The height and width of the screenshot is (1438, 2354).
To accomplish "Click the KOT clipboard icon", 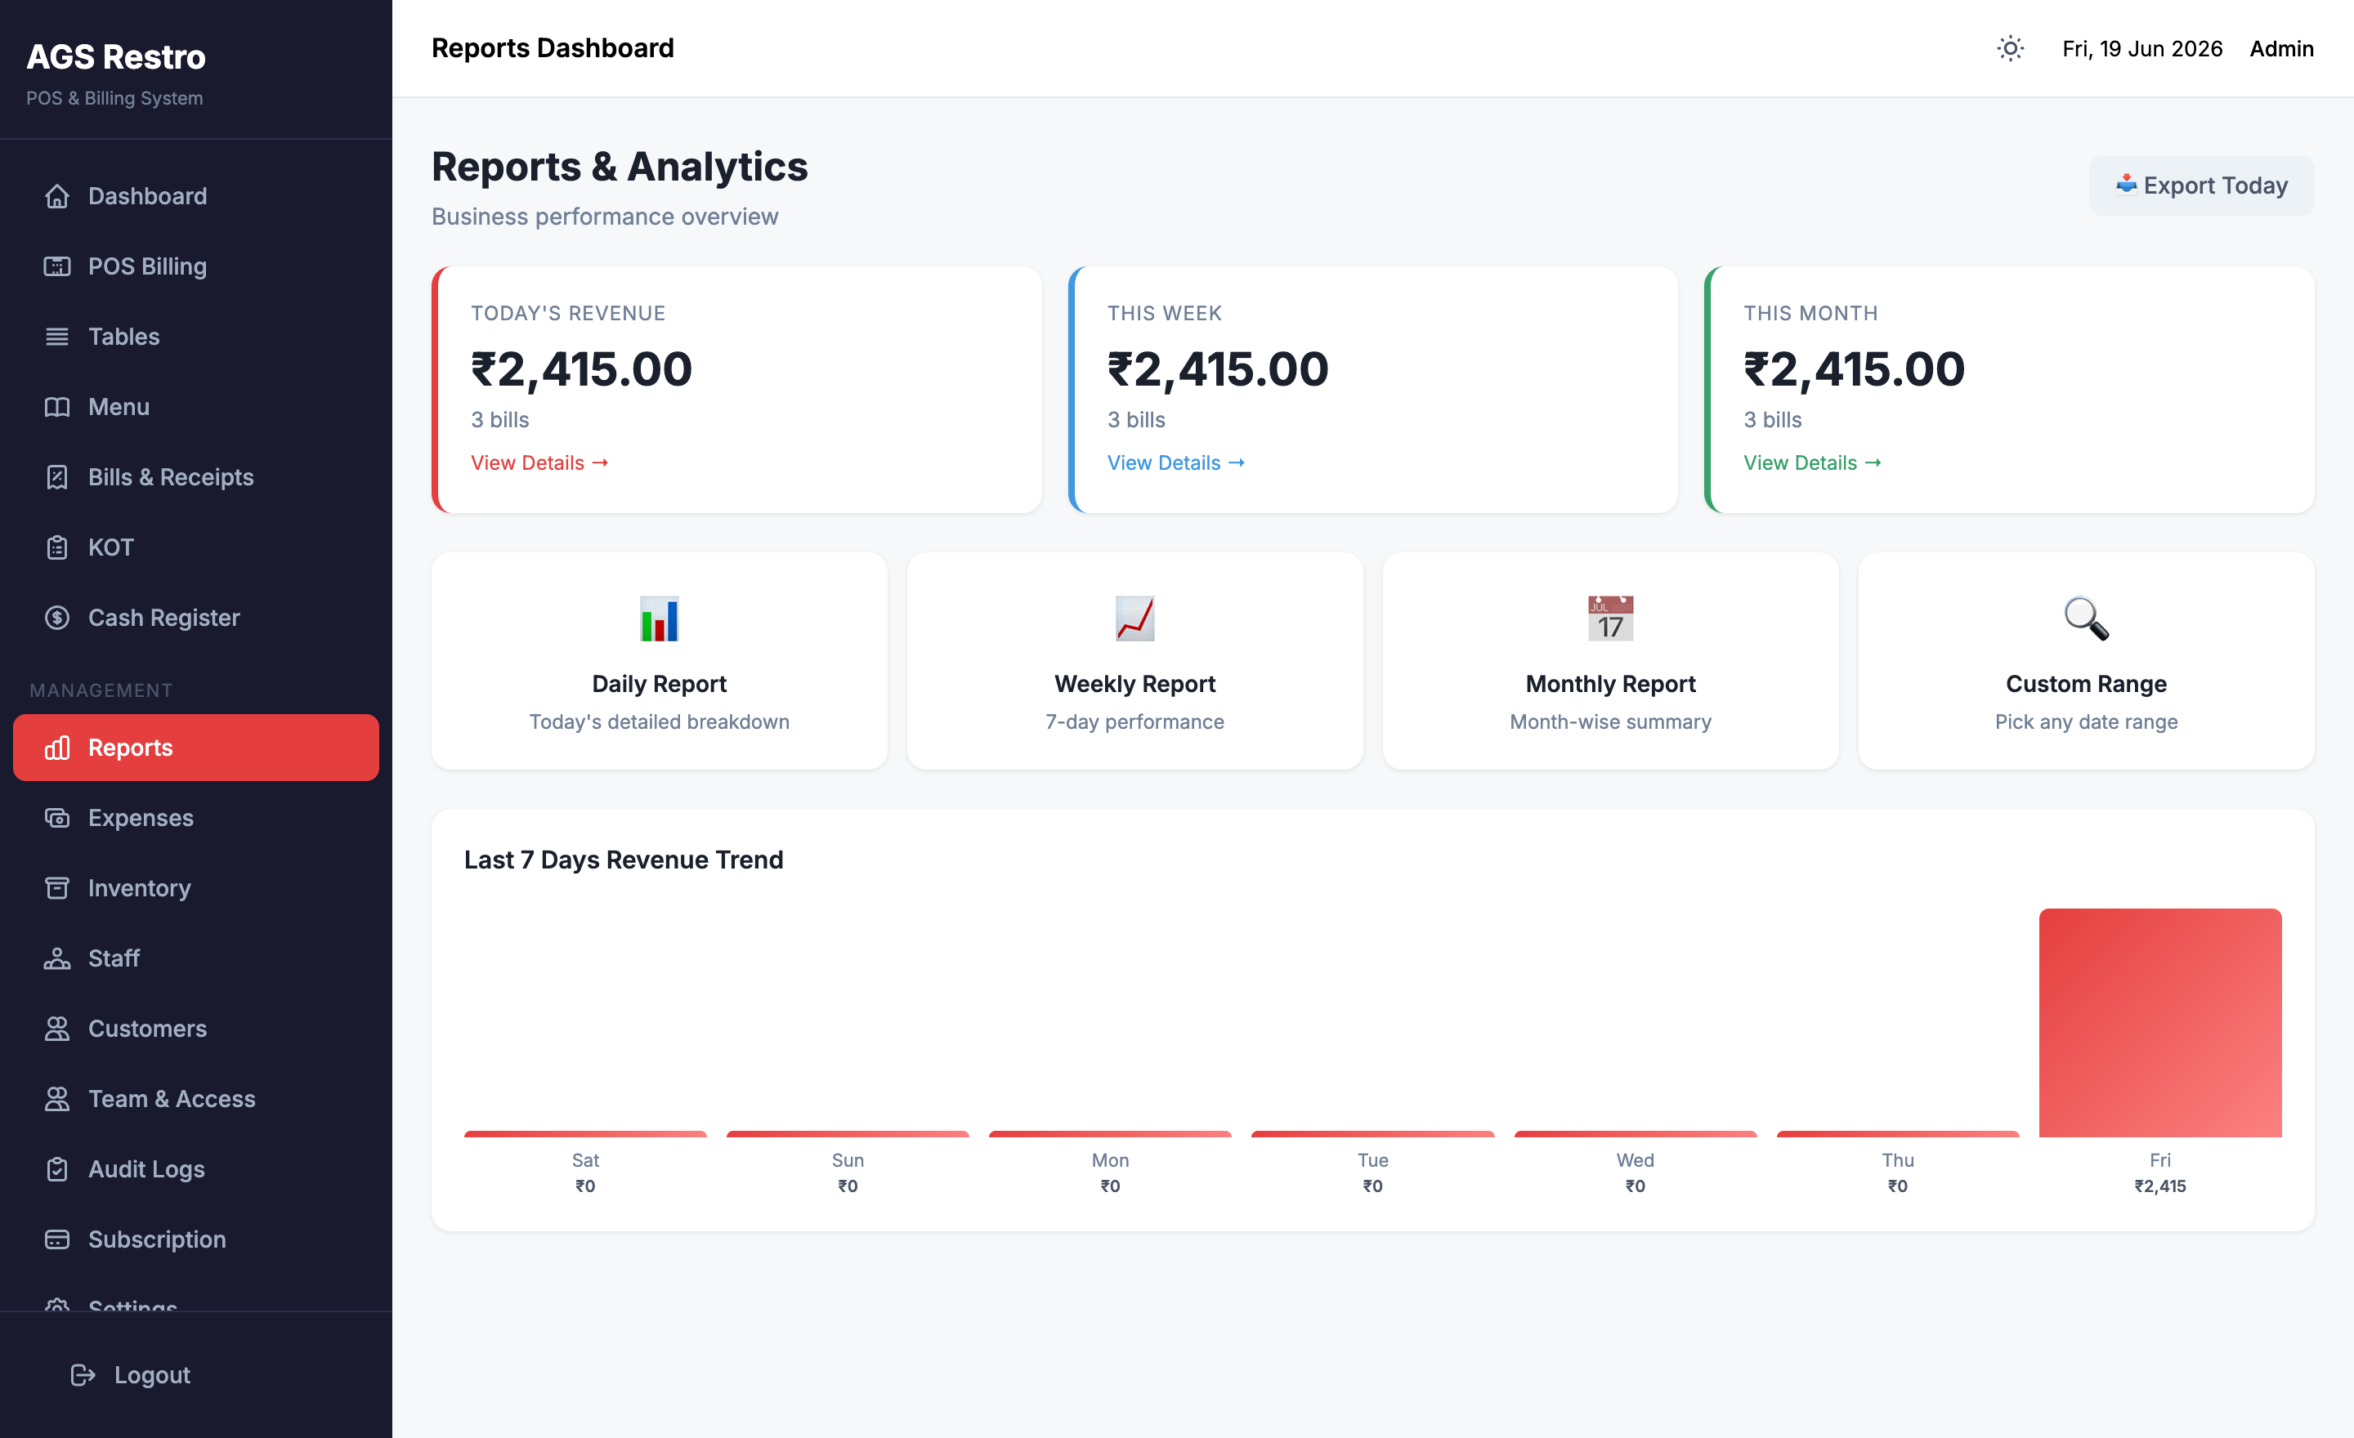I will (57, 547).
